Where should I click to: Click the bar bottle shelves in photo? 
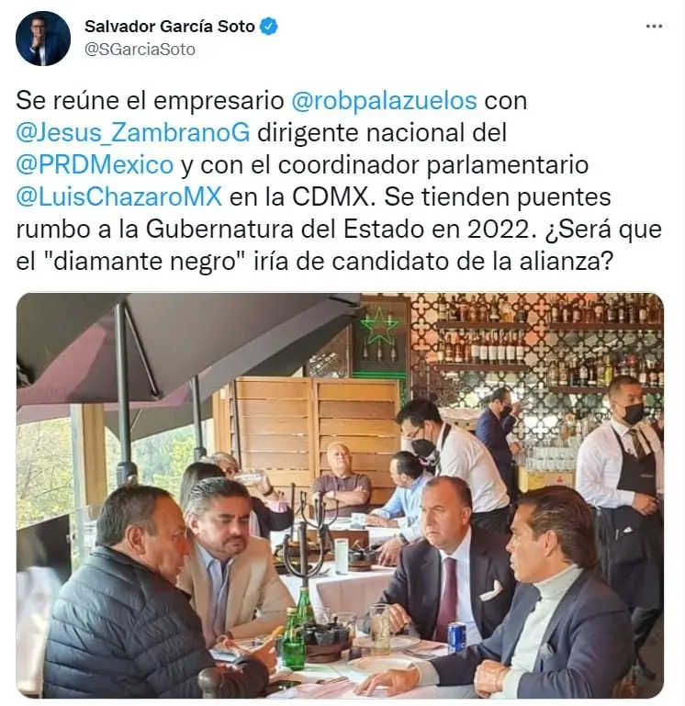[x=547, y=342]
